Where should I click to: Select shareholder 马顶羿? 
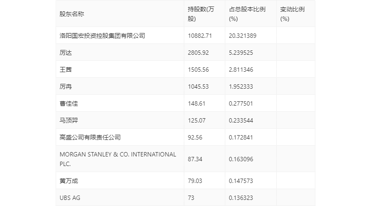[69, 120]
